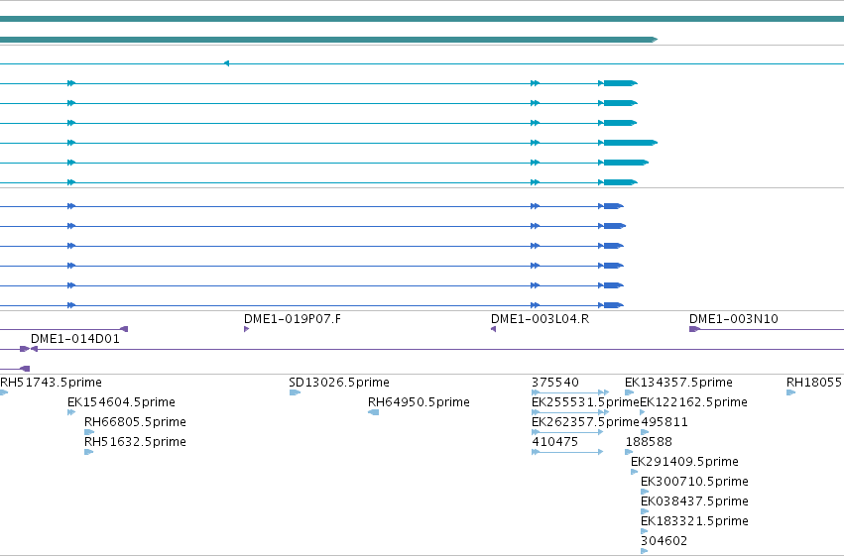
Task: Select the 410475 alignment label
Action: pos(555,442)
